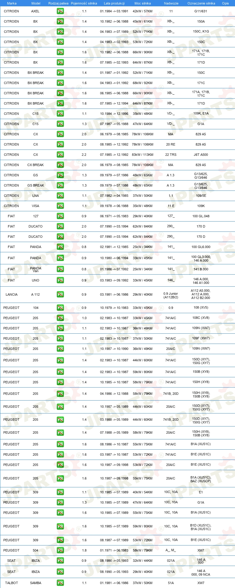This screenshot has height=588, width=235.
Task: Select the TALBOT brand cell
Action: click(11, 583)
